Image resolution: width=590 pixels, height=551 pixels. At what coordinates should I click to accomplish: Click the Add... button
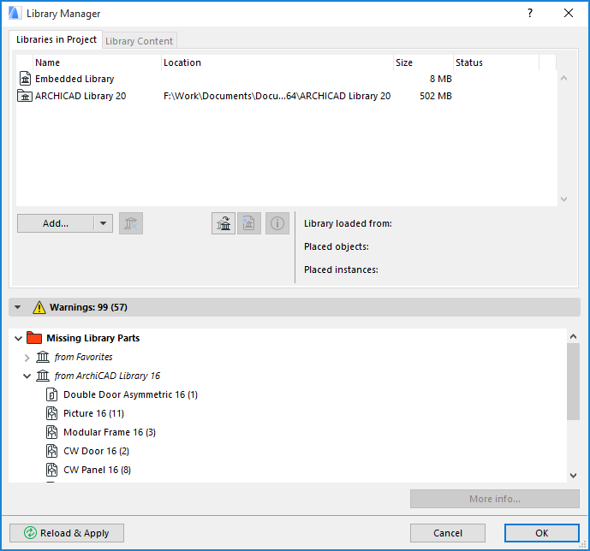coord(56,223)
